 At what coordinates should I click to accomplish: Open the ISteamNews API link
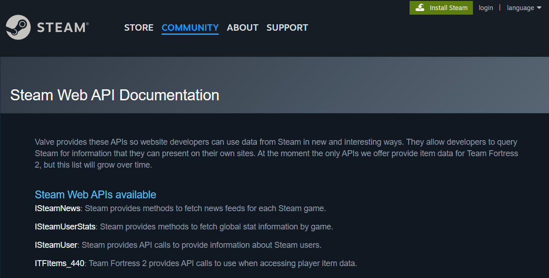(x=57, y=208)
